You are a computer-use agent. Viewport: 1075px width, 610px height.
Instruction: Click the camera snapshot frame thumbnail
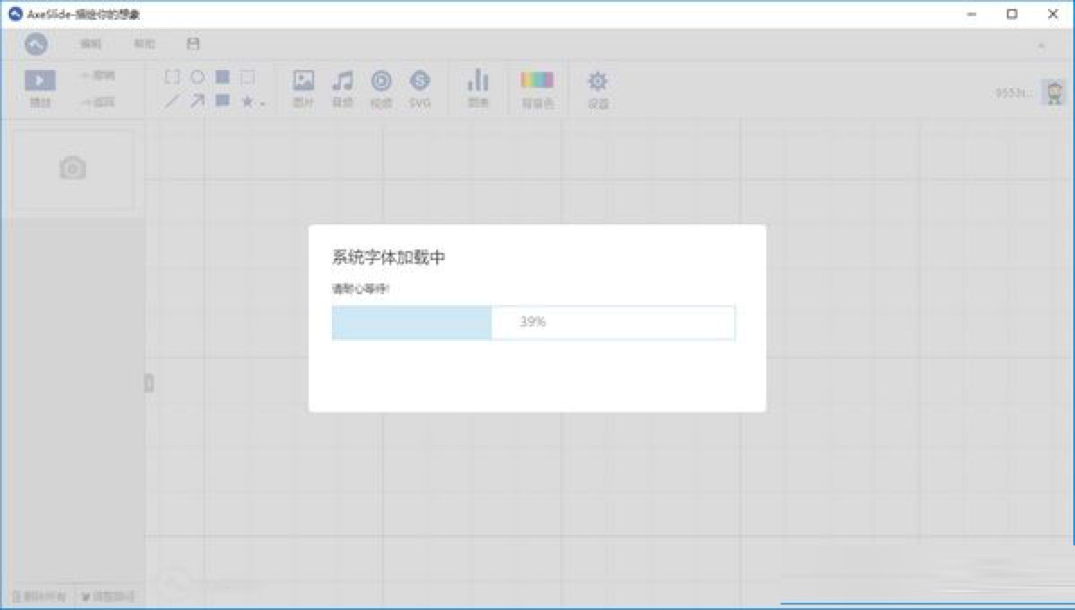(x=73, y=169)
